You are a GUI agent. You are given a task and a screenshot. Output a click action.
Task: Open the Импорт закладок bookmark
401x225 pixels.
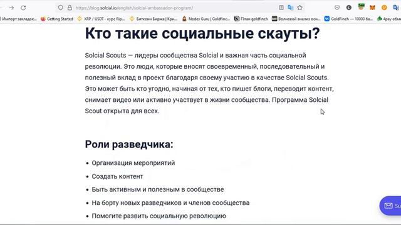click(x=18, y=19)
